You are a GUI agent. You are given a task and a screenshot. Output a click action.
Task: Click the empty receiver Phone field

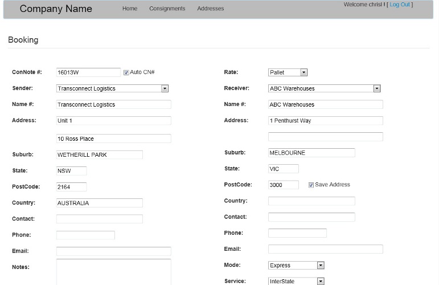pos(297,233)
